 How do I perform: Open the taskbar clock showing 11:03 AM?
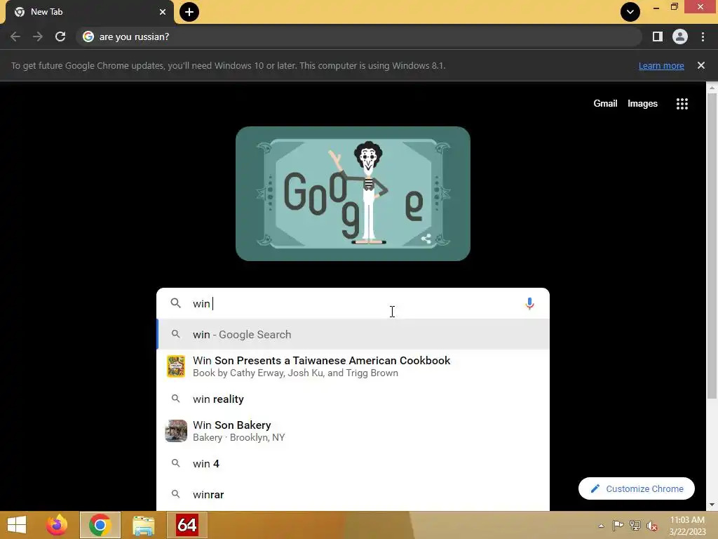click(x=687, y=526)
